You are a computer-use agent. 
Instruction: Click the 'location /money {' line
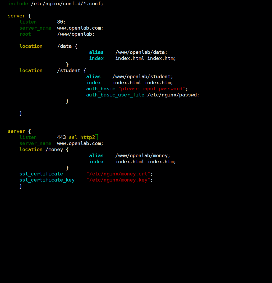(44, 150)
